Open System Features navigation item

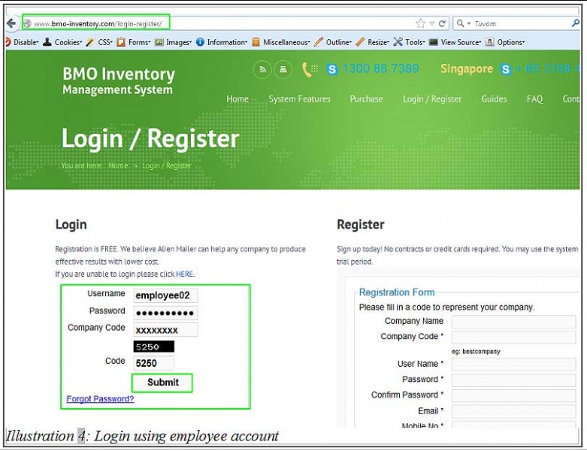click(299, 98)
